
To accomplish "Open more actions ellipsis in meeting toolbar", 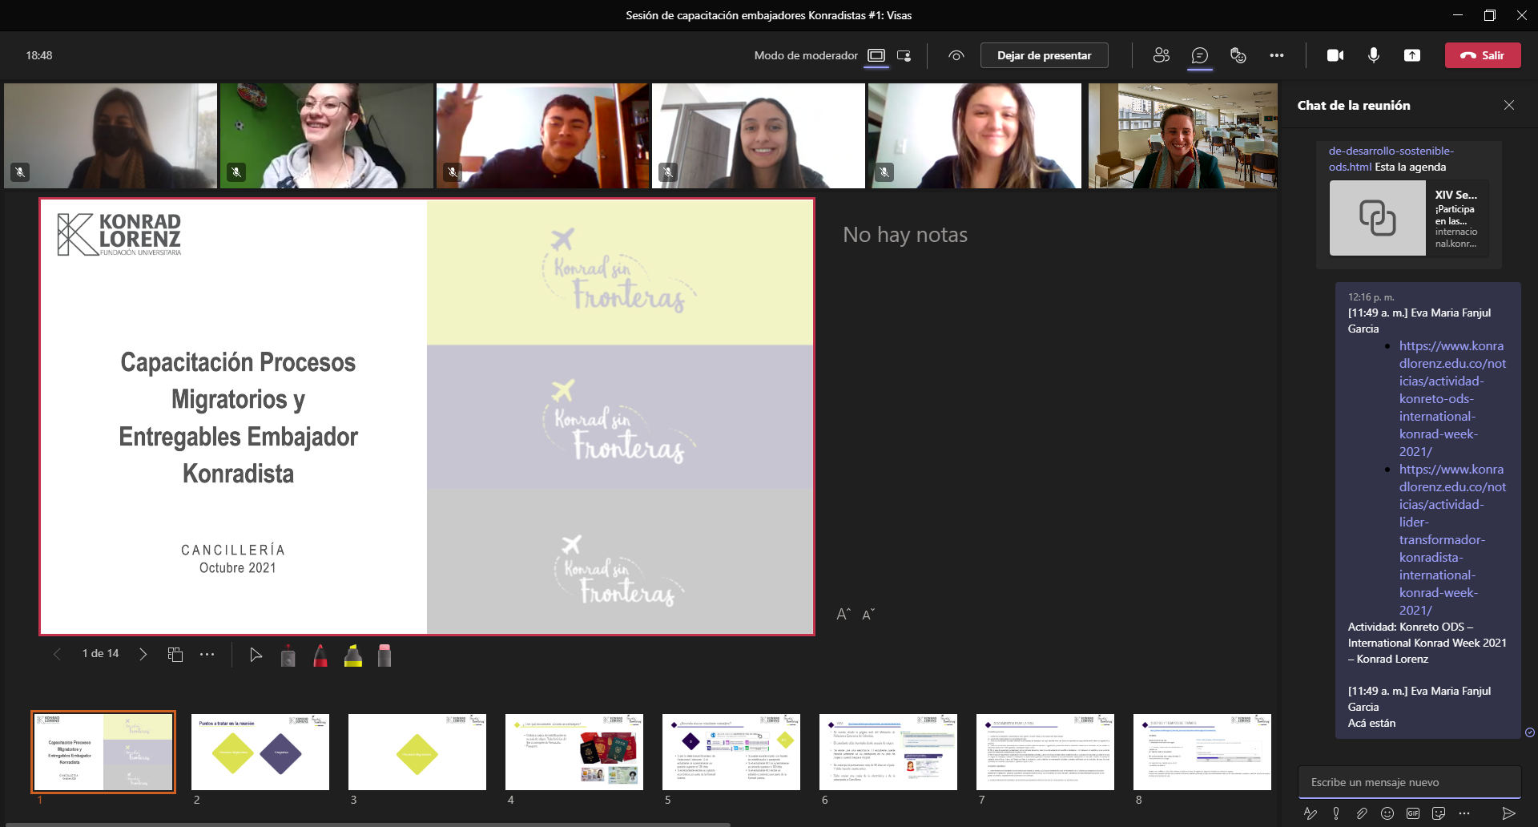I will click(1277, 55).
